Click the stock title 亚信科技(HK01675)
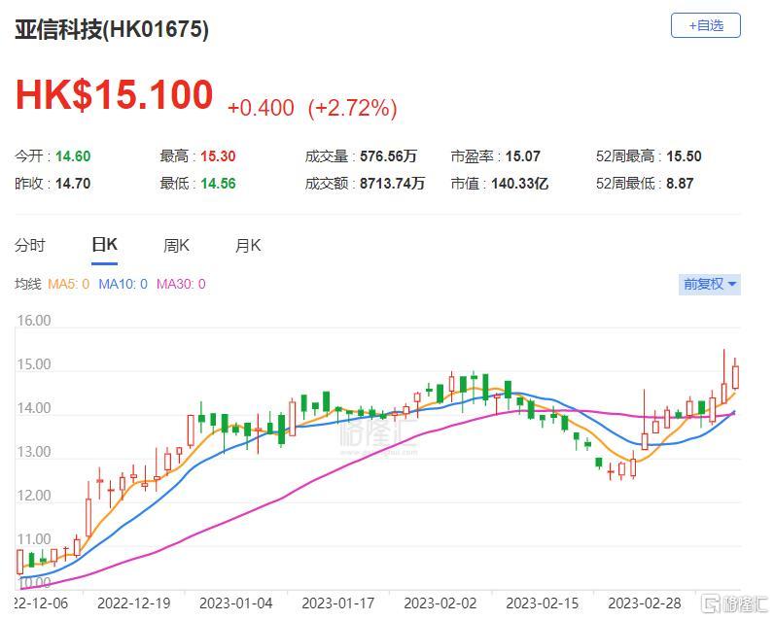 point(112,29)
